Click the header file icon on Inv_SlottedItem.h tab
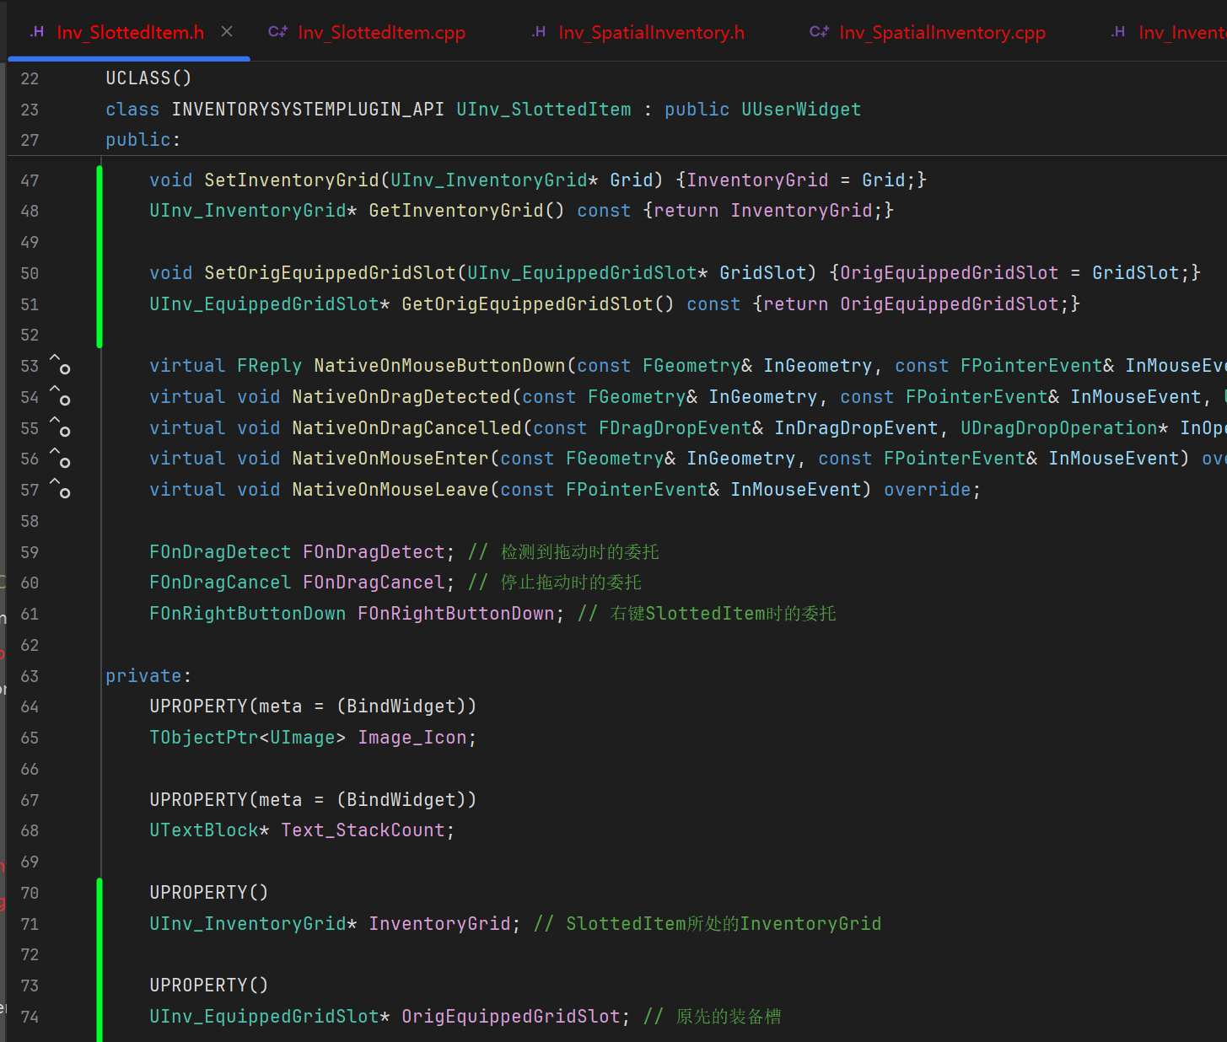This screenshot has width=1227, height=1042. click(37, 32)
